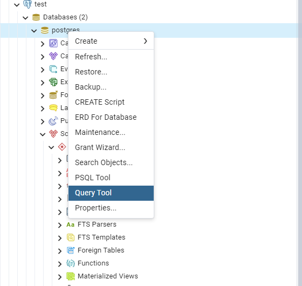
Task: Click the FTS Parsers Aa icon
Action: (70, 224)
